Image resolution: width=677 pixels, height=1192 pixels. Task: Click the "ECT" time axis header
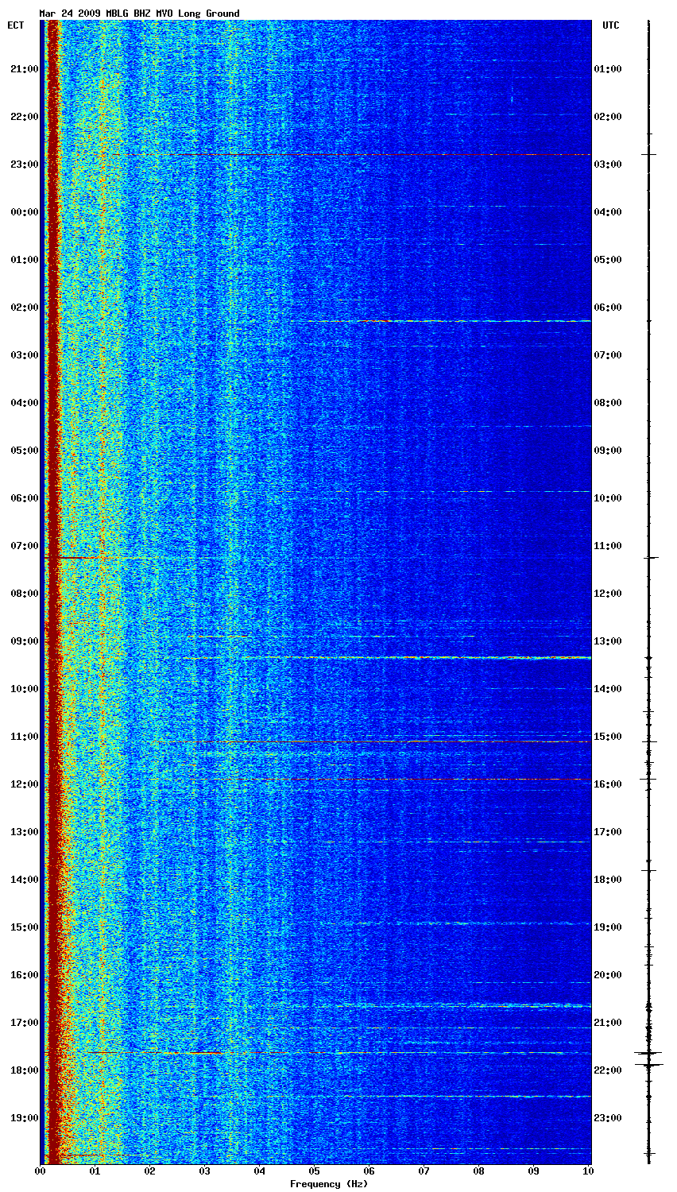click(16, 25)
